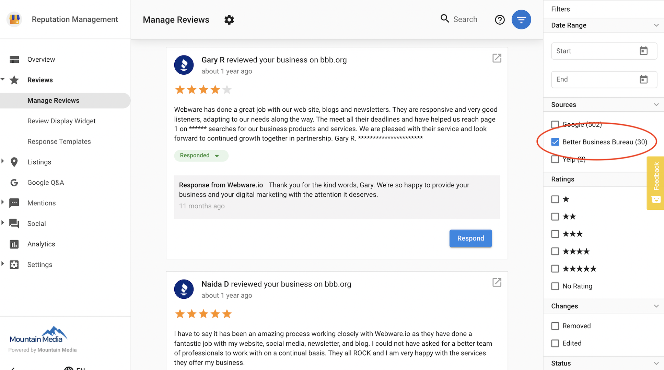The width and height of the screenshot is (664, 370).
Task: Check the No Rating filter
Action: pos(555,286)
